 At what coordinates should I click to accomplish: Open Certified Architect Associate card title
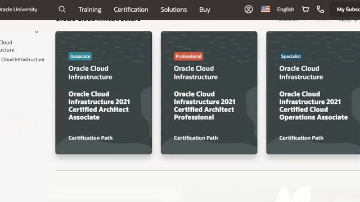99,105
